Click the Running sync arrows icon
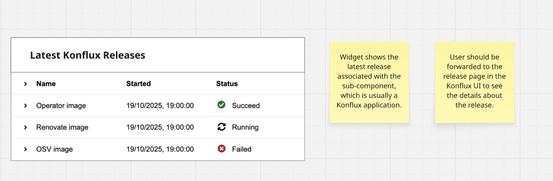Image resolution: width=553 pixels, height=181 pixels. pos(221,127)
